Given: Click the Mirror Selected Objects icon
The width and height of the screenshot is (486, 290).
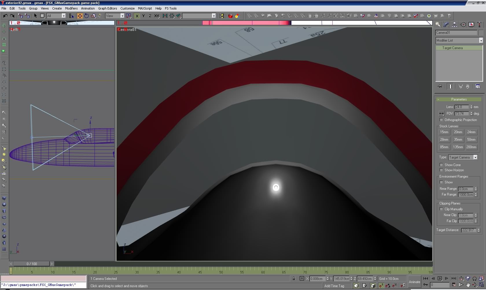Looking at the screenshot, I should [x=165, y=16].
